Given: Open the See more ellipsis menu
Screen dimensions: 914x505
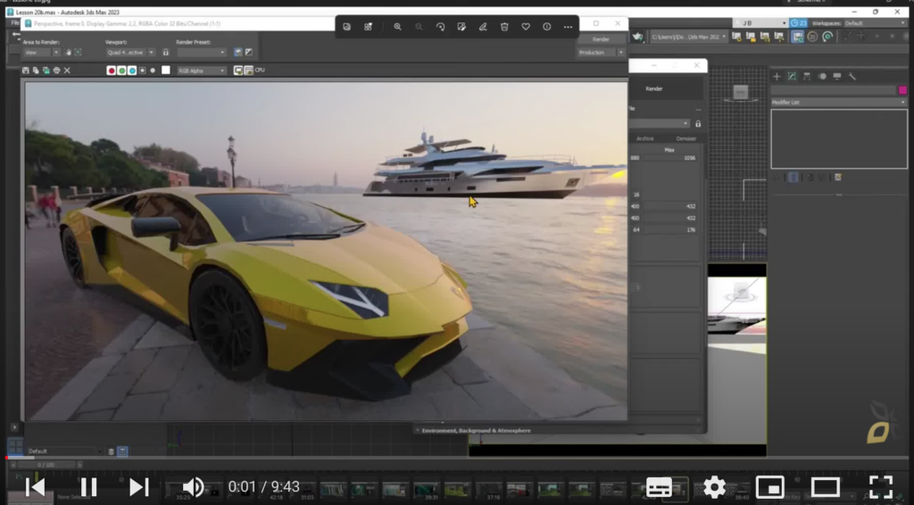Looking at the screenshot, I should coord(569,27).
